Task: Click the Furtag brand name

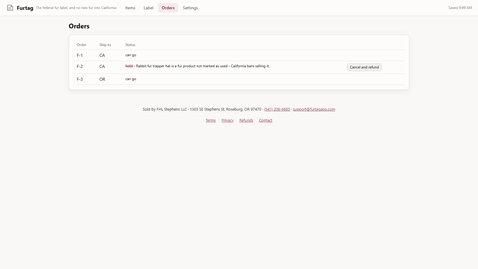Action: click(x=25, y=8)
